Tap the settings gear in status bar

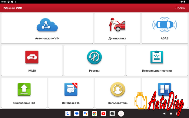(8, 2)
